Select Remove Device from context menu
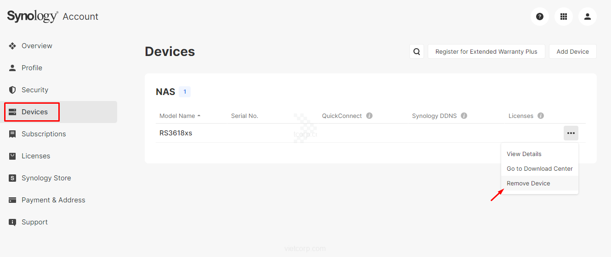 [528, 184]
